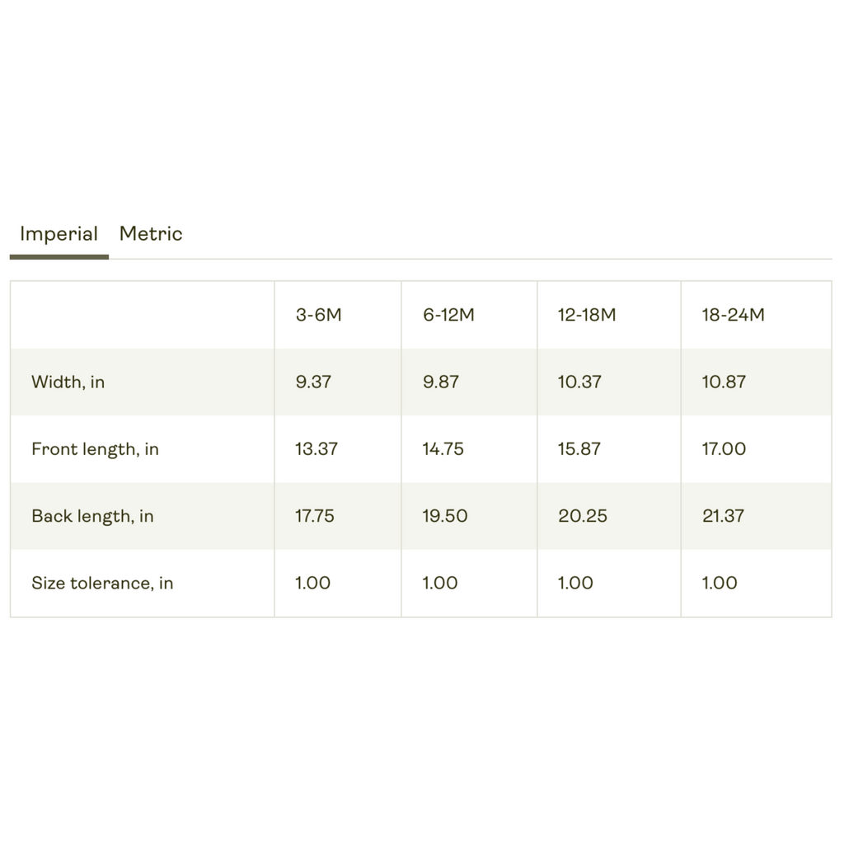Click the 12-18M column header
This screenshot has width=844, height=844.
click(587, 315)
